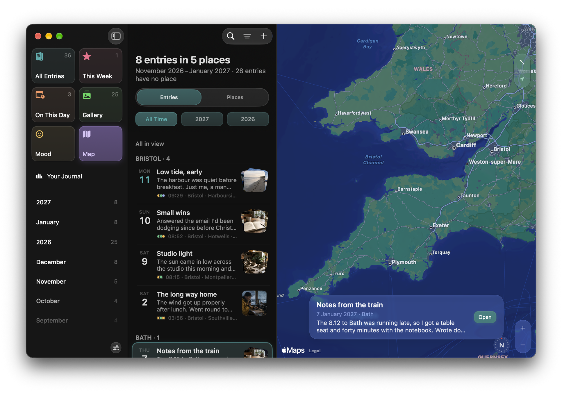Click the Studio light pottery thumbnail
This screenshot has width=562, height=407.
coord(254,262)
